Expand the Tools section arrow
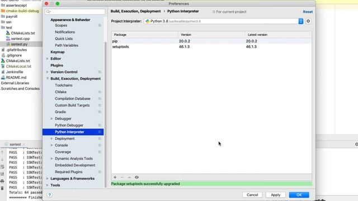The image size is (358, 201). coord(47,185)
